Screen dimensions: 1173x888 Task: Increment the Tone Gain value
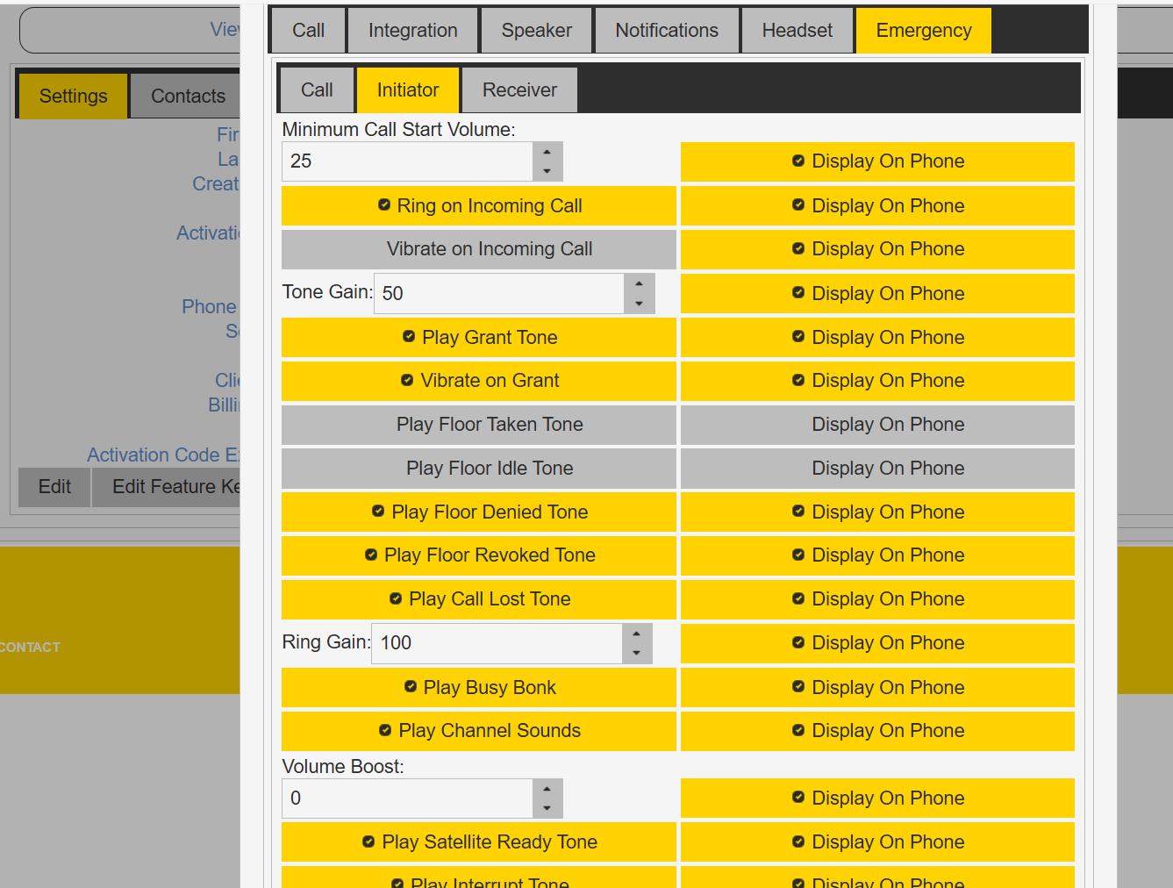pyautogui.click(x=640, y=284)
